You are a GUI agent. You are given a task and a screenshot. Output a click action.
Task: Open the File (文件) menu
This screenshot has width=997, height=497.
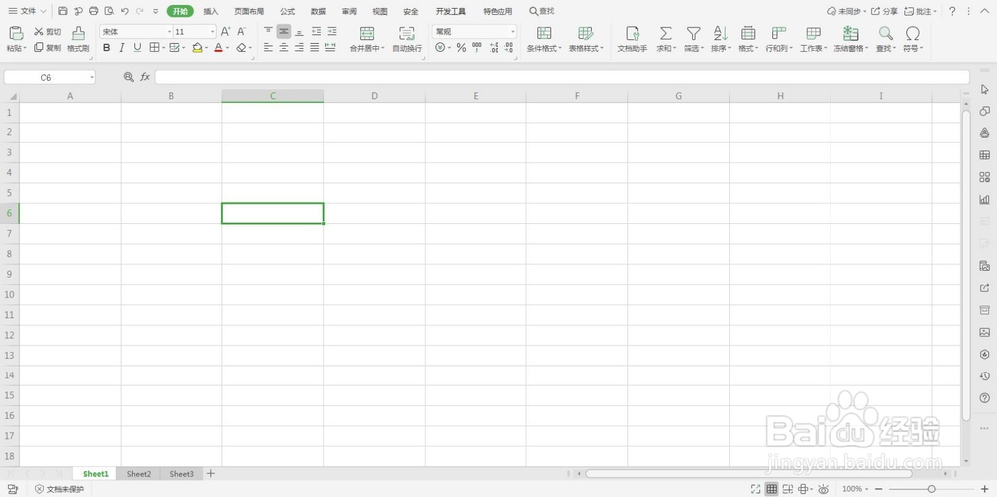click(27, 11)
